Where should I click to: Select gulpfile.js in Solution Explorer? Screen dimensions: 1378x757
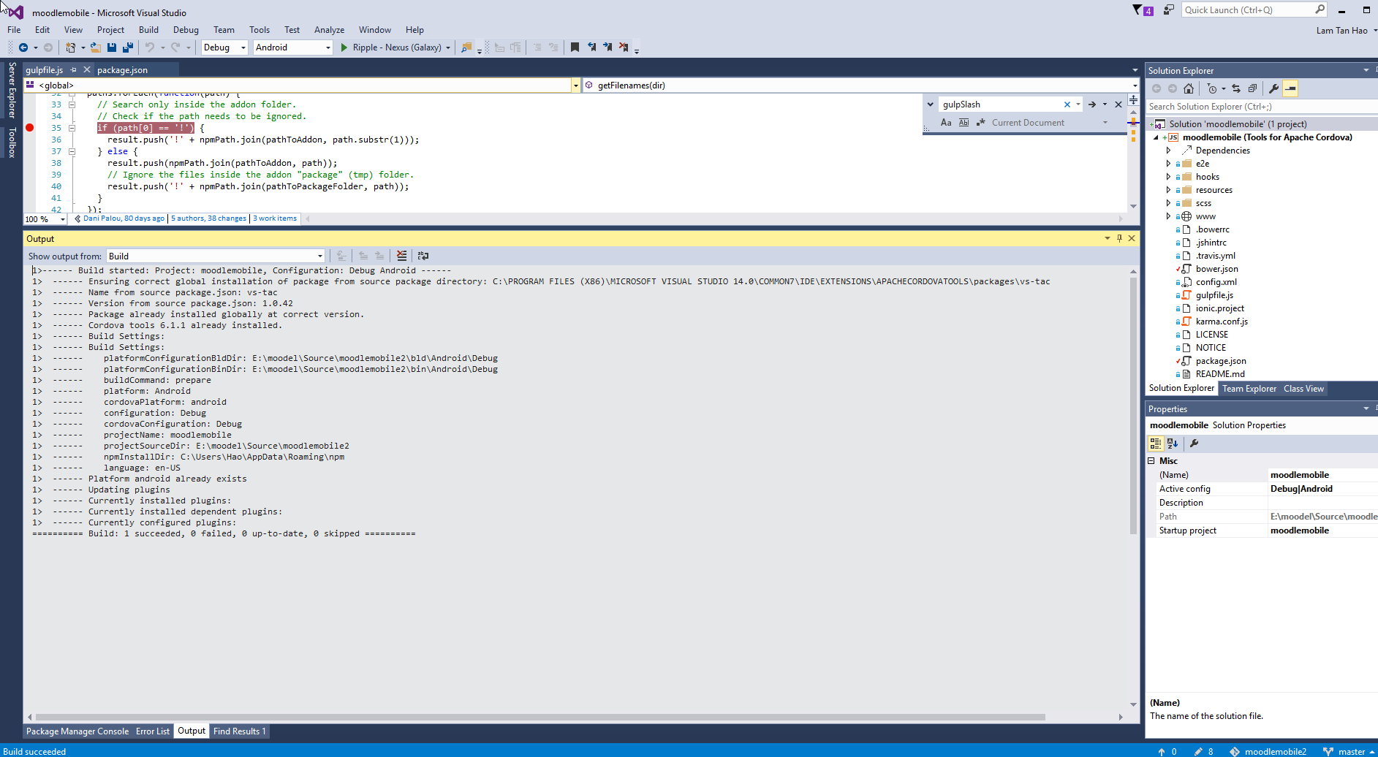[1214, 295]
